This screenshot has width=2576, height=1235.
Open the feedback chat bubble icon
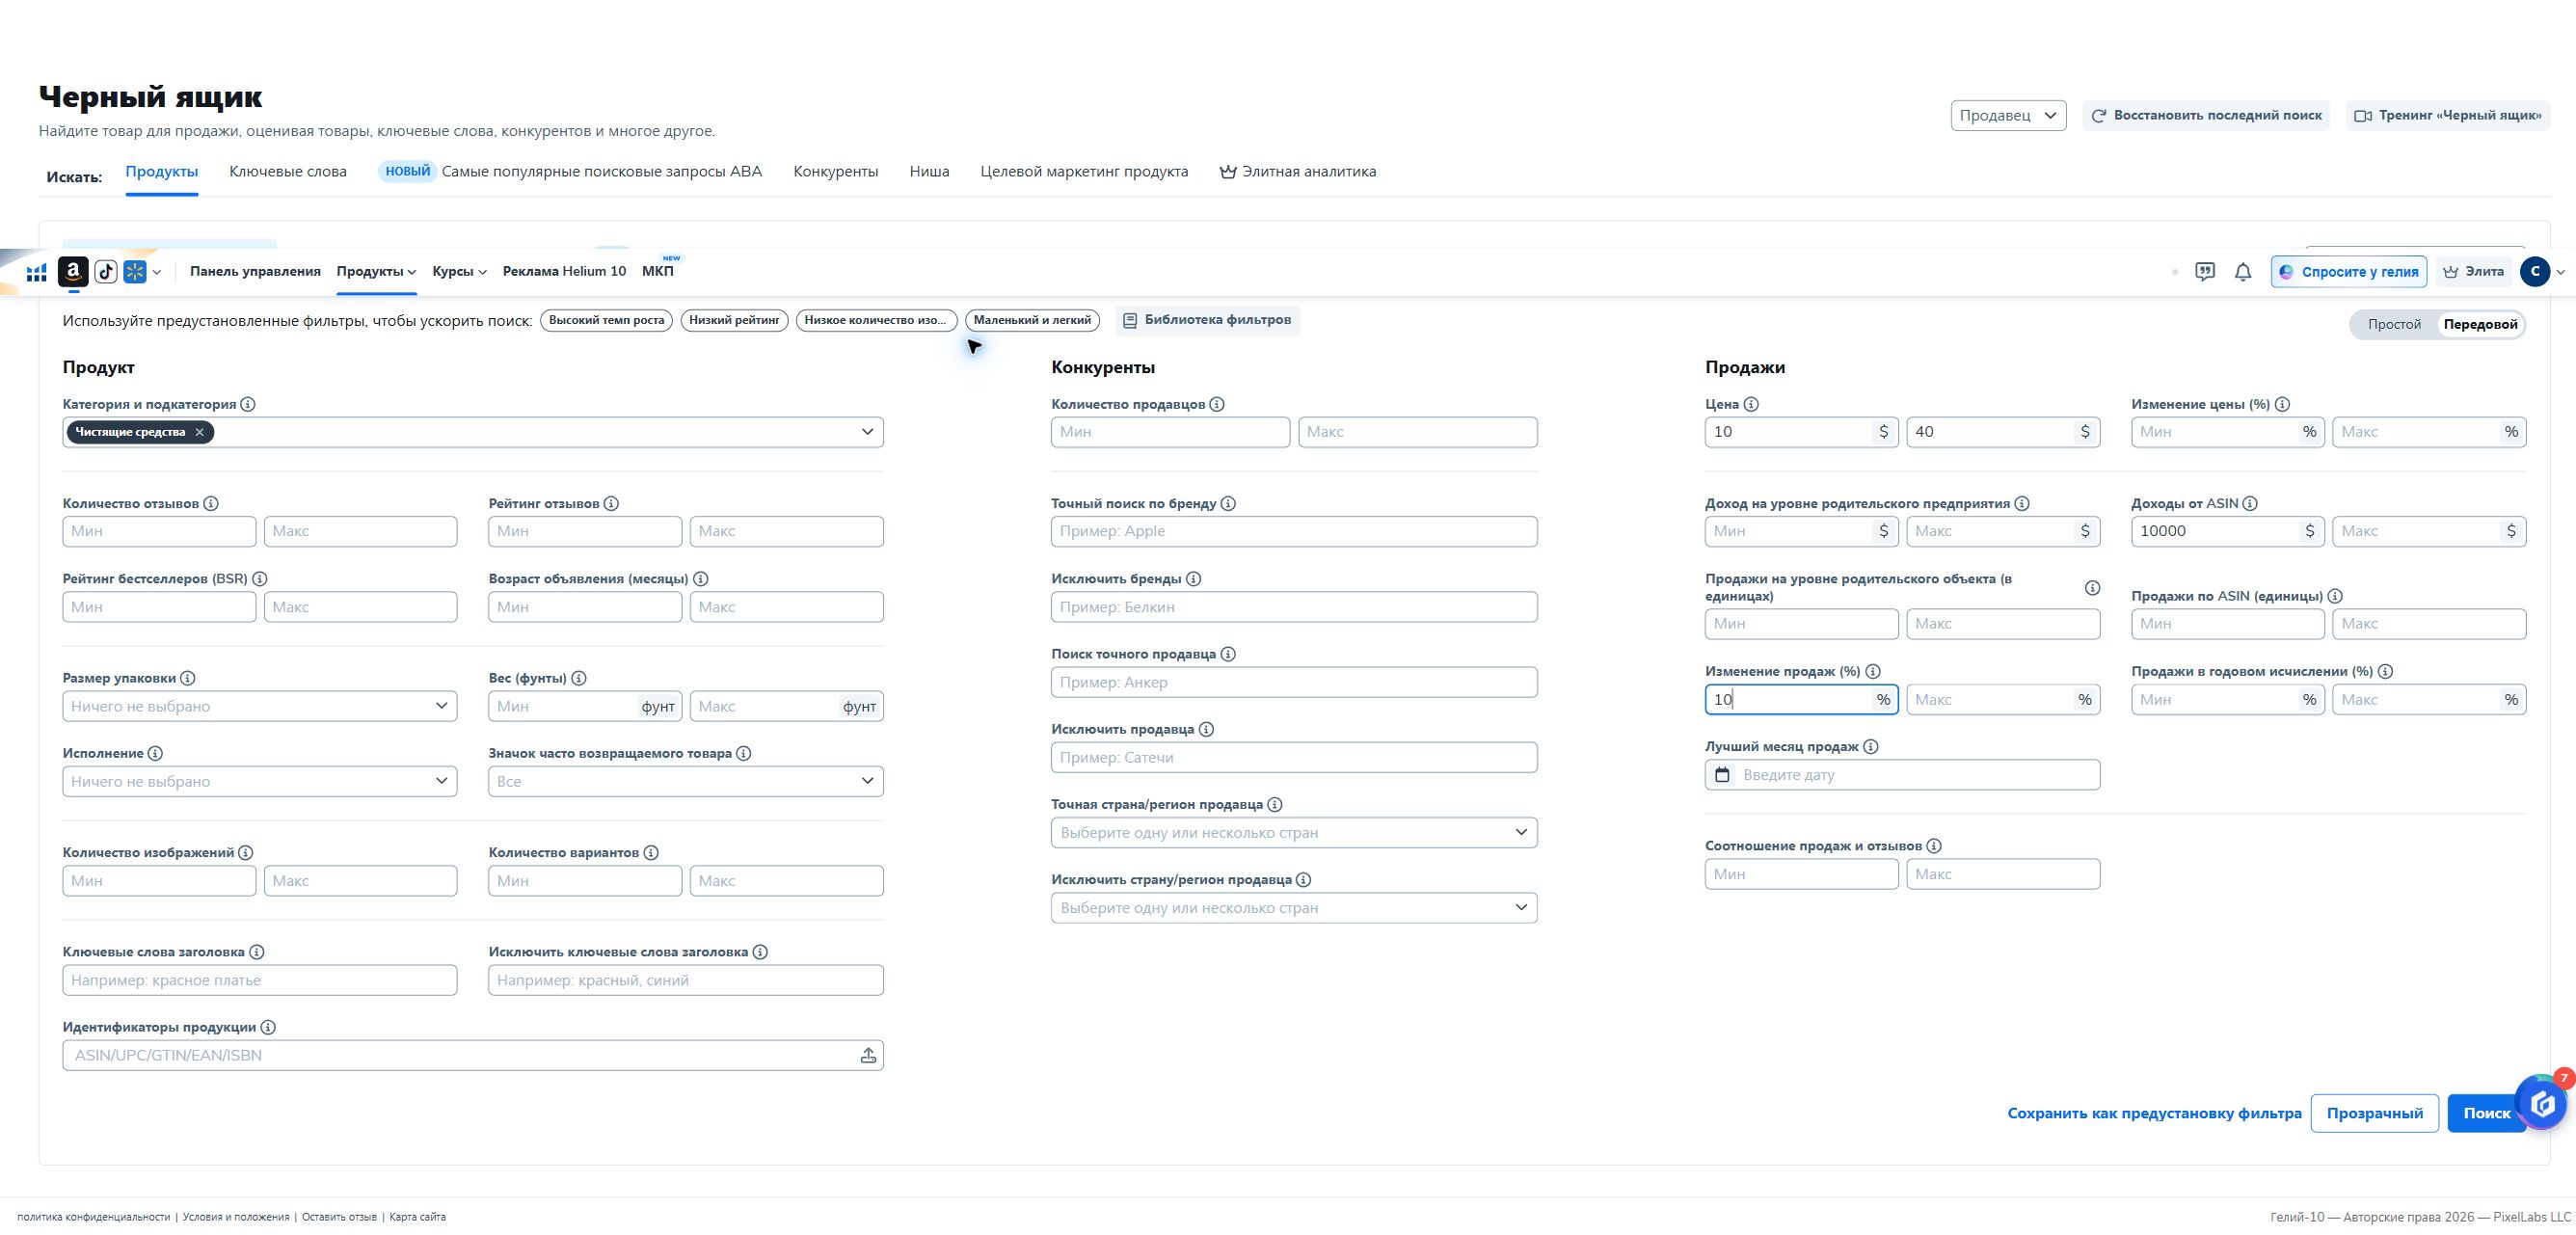click(x=2204, y=272)
